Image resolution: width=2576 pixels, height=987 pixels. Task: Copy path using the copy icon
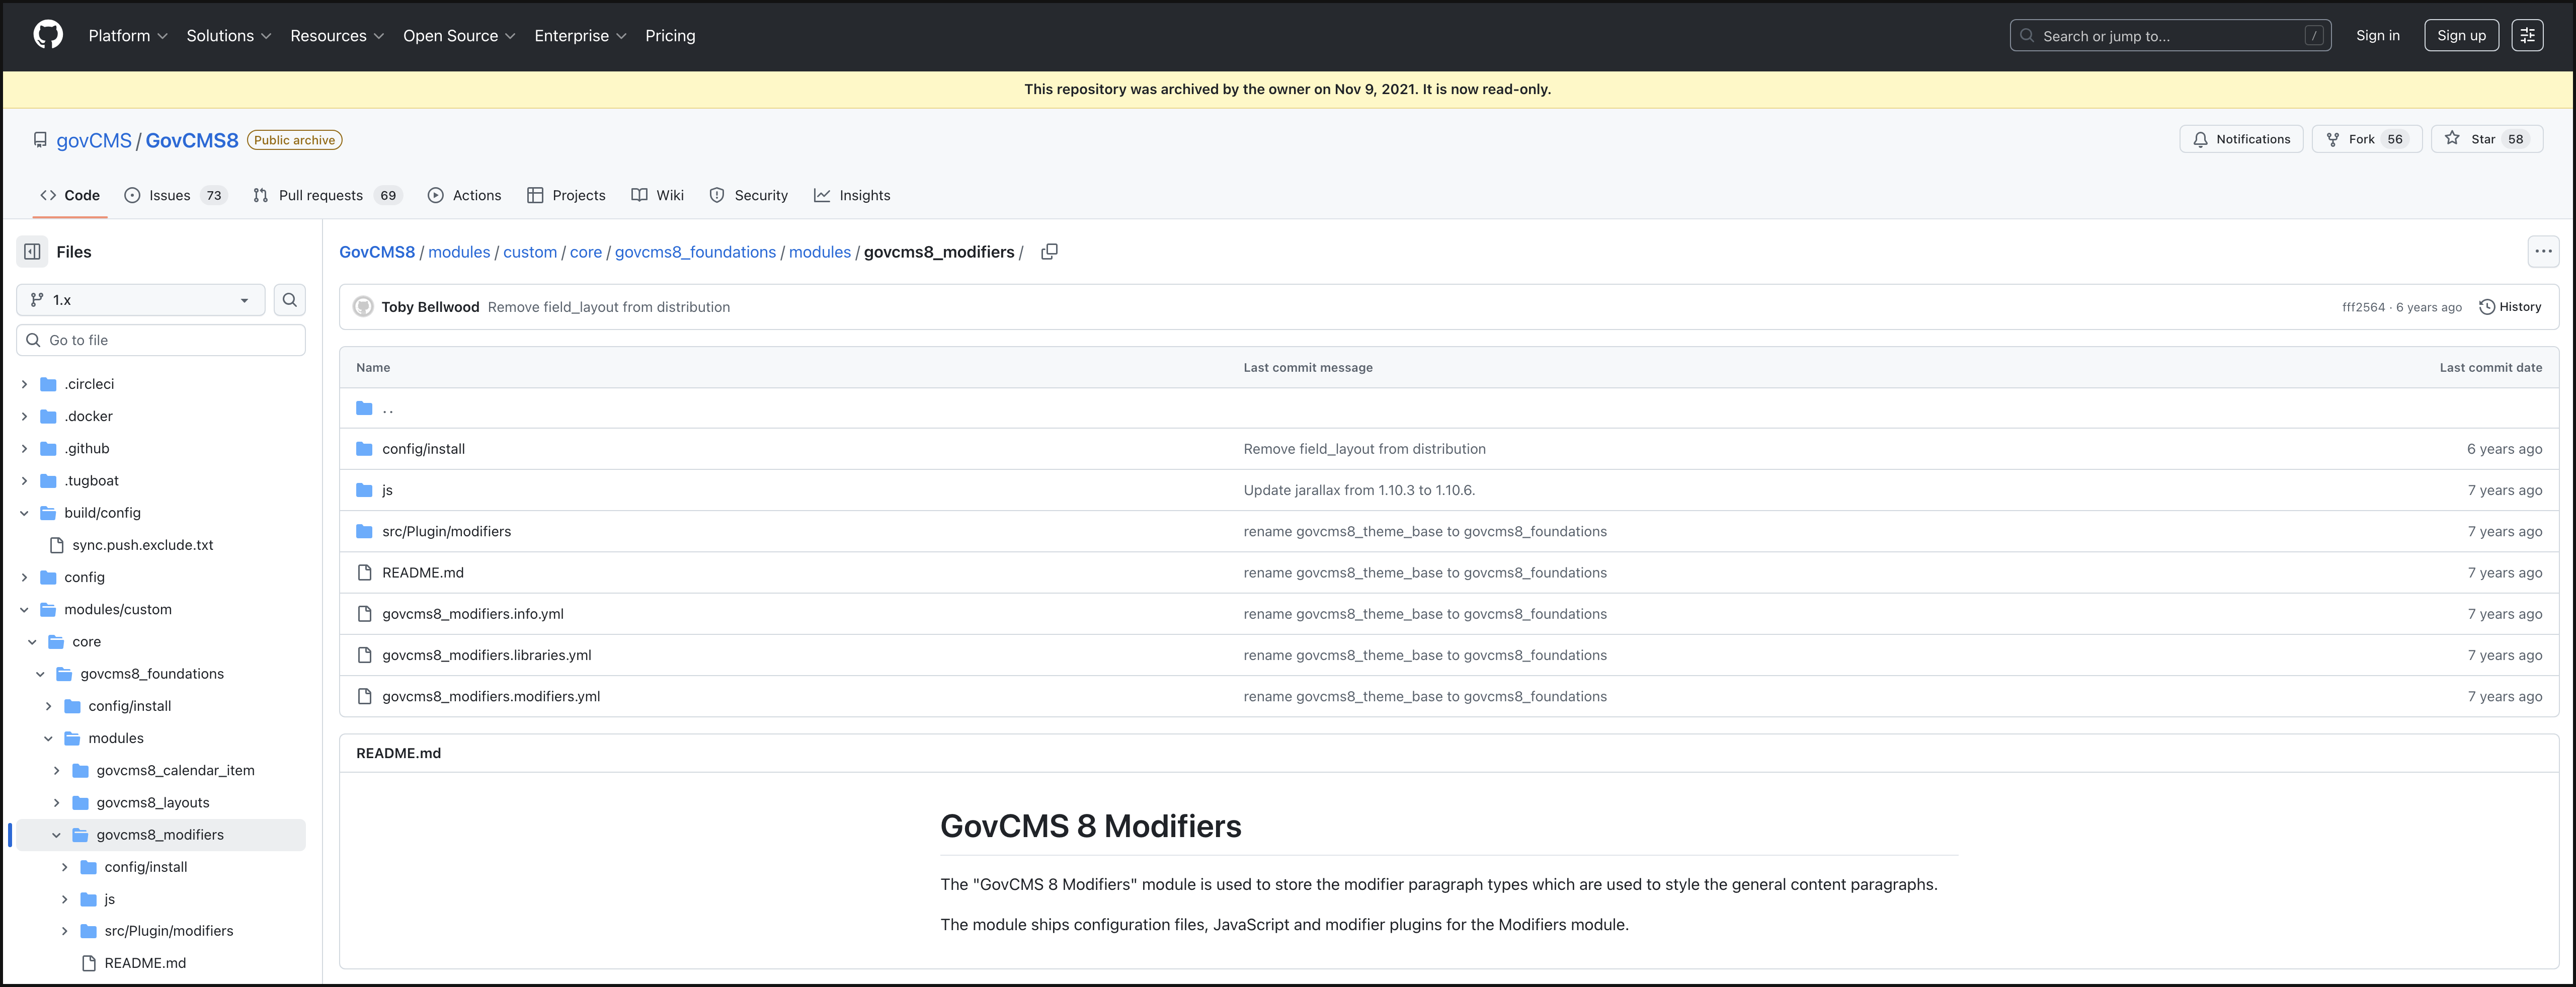click(1049, 252)
